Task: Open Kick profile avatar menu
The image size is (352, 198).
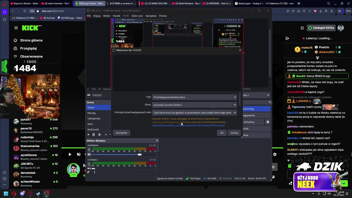Action: tap(341, 28)
